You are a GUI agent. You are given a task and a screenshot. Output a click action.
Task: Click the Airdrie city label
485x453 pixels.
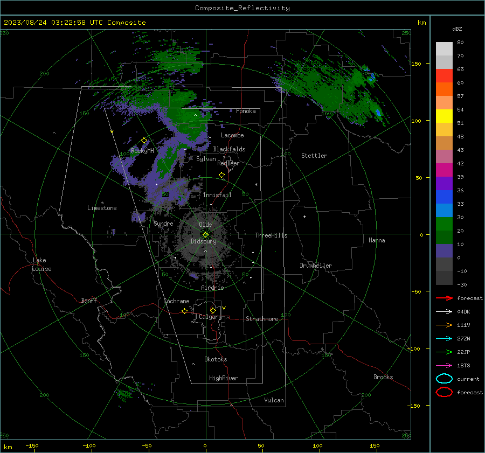[212, 288]
